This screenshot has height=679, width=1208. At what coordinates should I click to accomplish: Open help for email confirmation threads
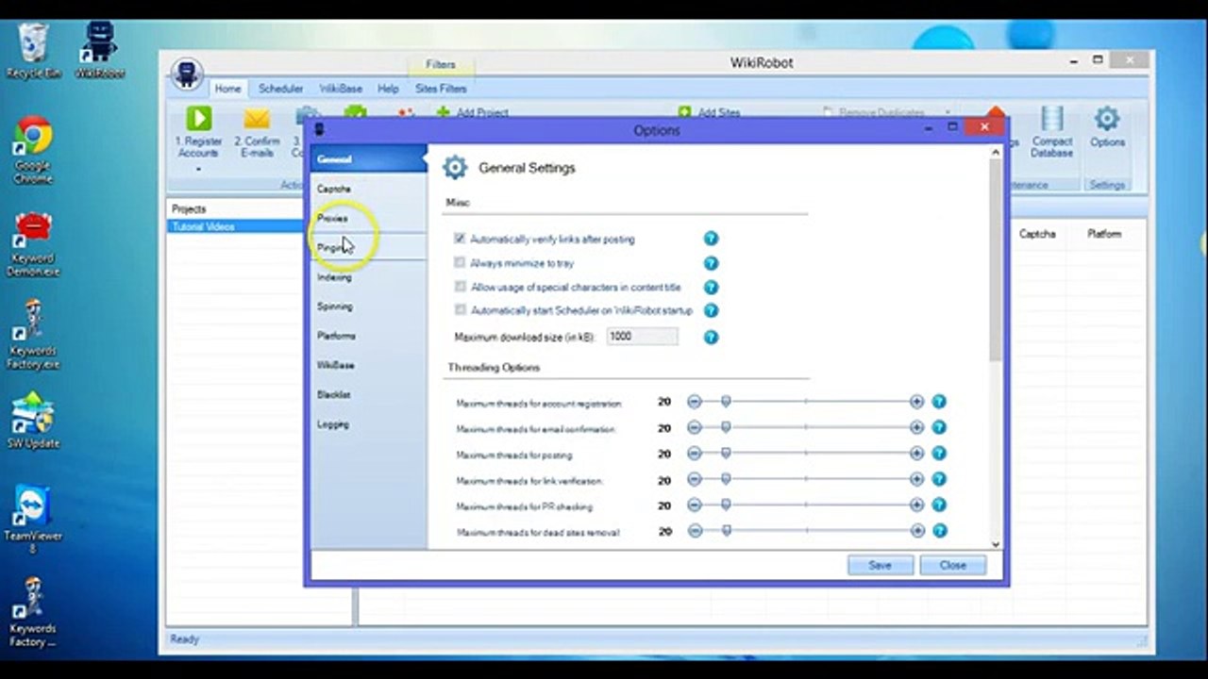(939, 427)
